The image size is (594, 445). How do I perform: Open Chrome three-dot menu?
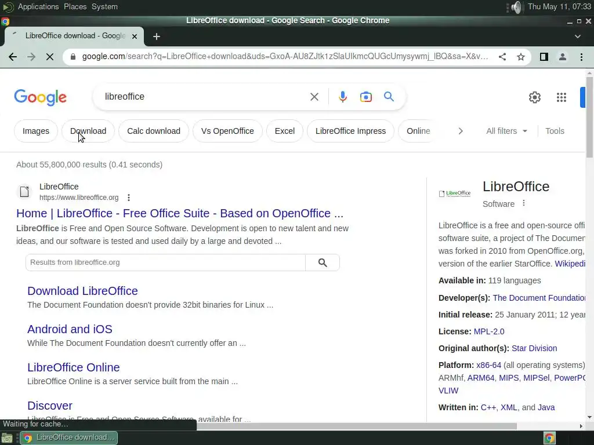point(581,57)
